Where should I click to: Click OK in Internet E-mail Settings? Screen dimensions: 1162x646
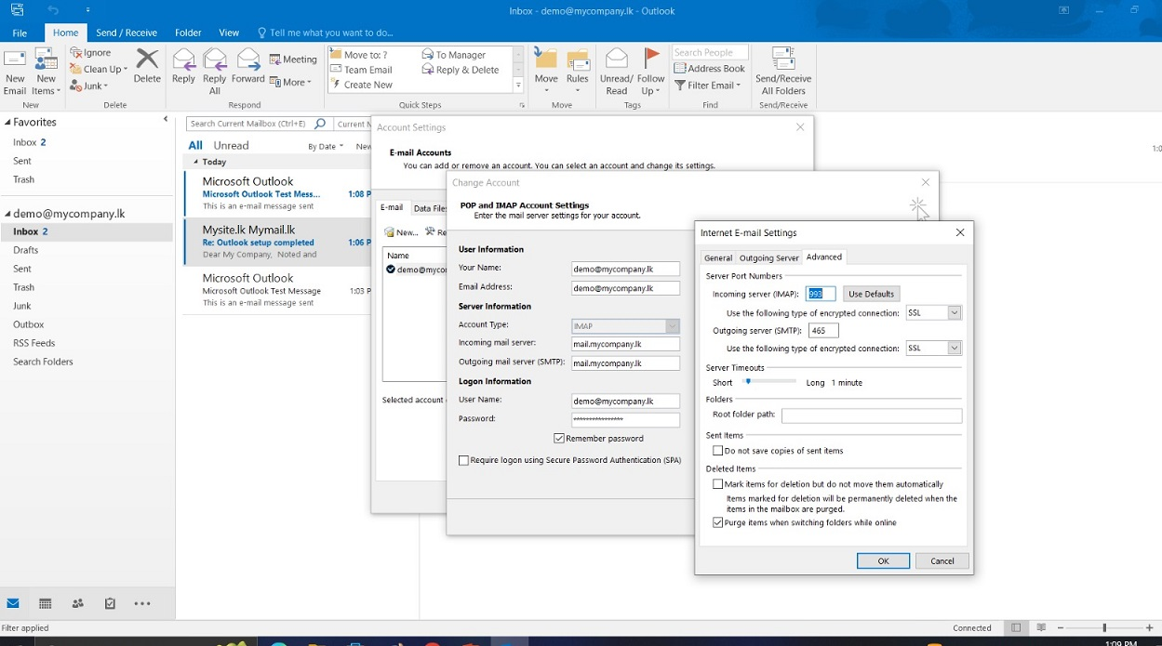883,560
